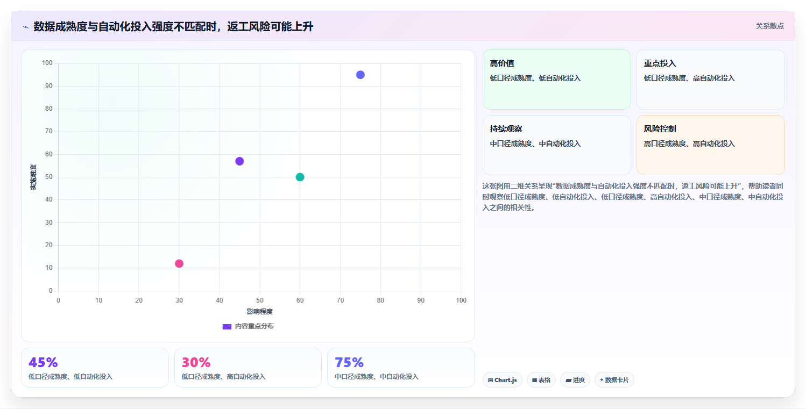
Task: Click the 进度 chip icon
Action: pyautogui.click(x=568, y=381)
